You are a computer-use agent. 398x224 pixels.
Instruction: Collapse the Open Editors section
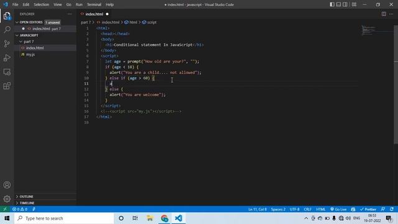[31, 22]
